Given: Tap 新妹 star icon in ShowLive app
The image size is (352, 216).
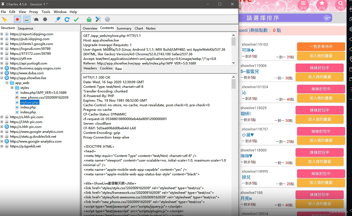Looking at the screenshot, I should pos(322,5).
